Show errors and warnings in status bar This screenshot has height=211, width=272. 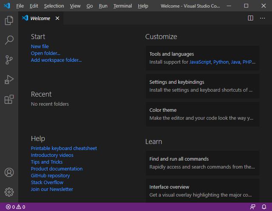click(16, 207)
